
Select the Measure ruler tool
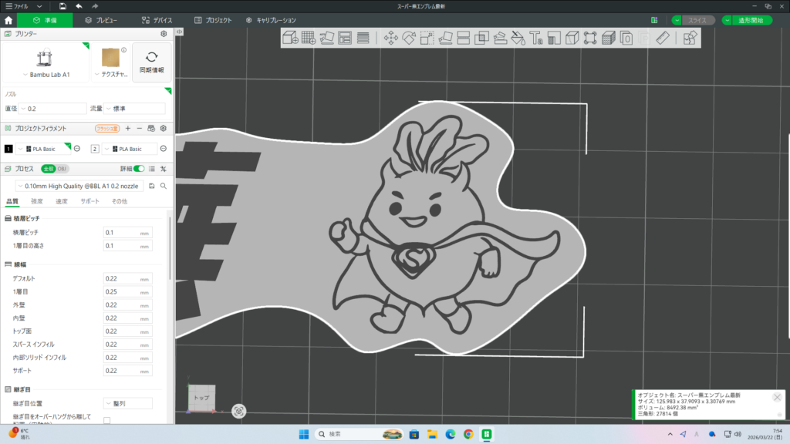coord(663,38)
